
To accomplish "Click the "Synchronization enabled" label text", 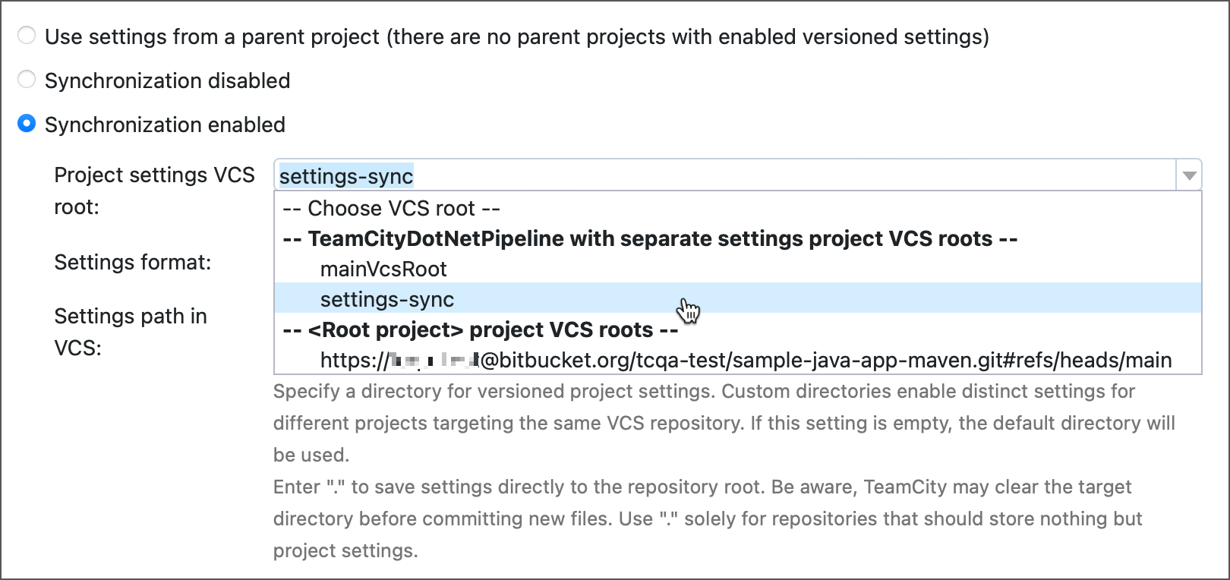I will pos(165,125).
